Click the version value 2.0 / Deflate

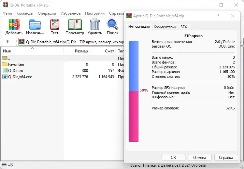[225, 42]
